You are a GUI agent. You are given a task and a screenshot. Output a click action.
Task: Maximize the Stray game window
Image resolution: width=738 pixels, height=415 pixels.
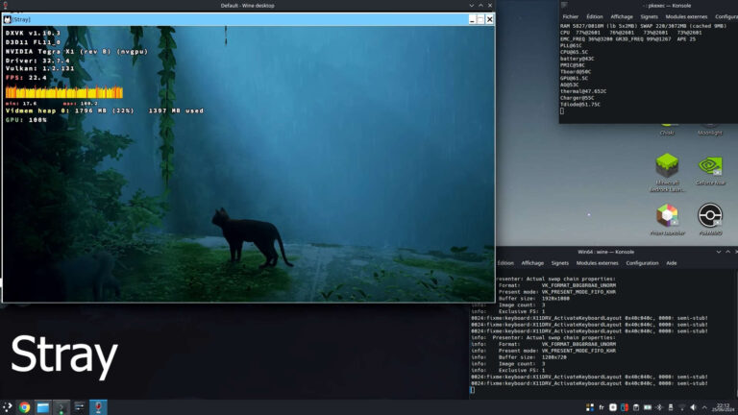click(480, 19)
